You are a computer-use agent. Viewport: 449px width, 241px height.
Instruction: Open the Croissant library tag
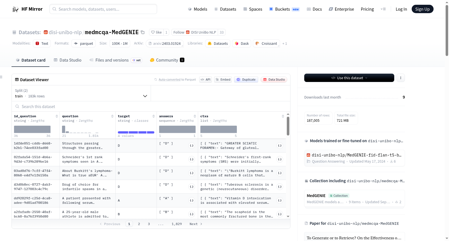(x=266, y=43)
